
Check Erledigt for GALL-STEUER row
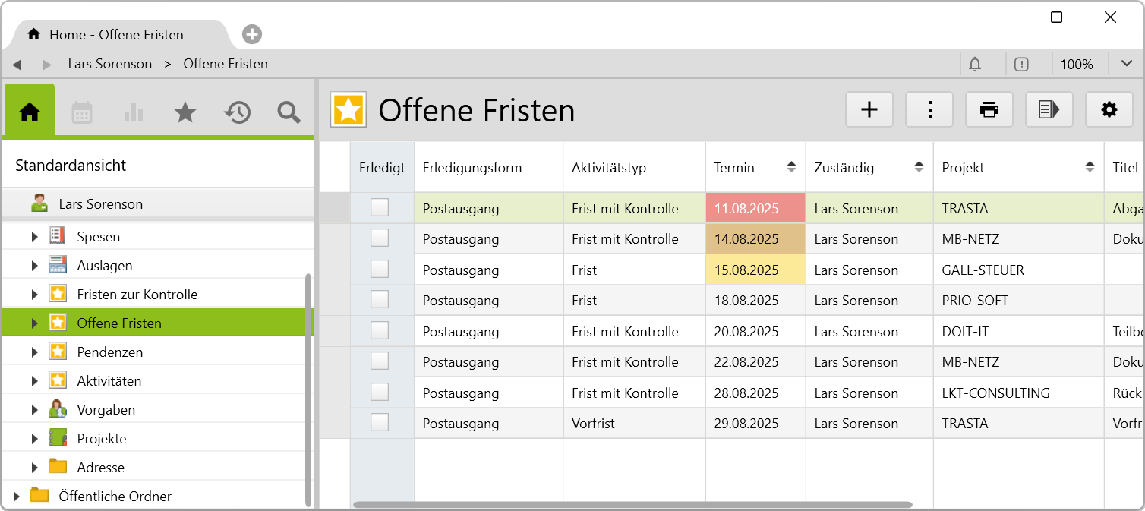pos(380,269)
